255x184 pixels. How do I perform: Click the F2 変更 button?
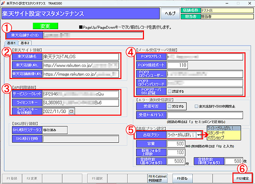click(32, 178)
